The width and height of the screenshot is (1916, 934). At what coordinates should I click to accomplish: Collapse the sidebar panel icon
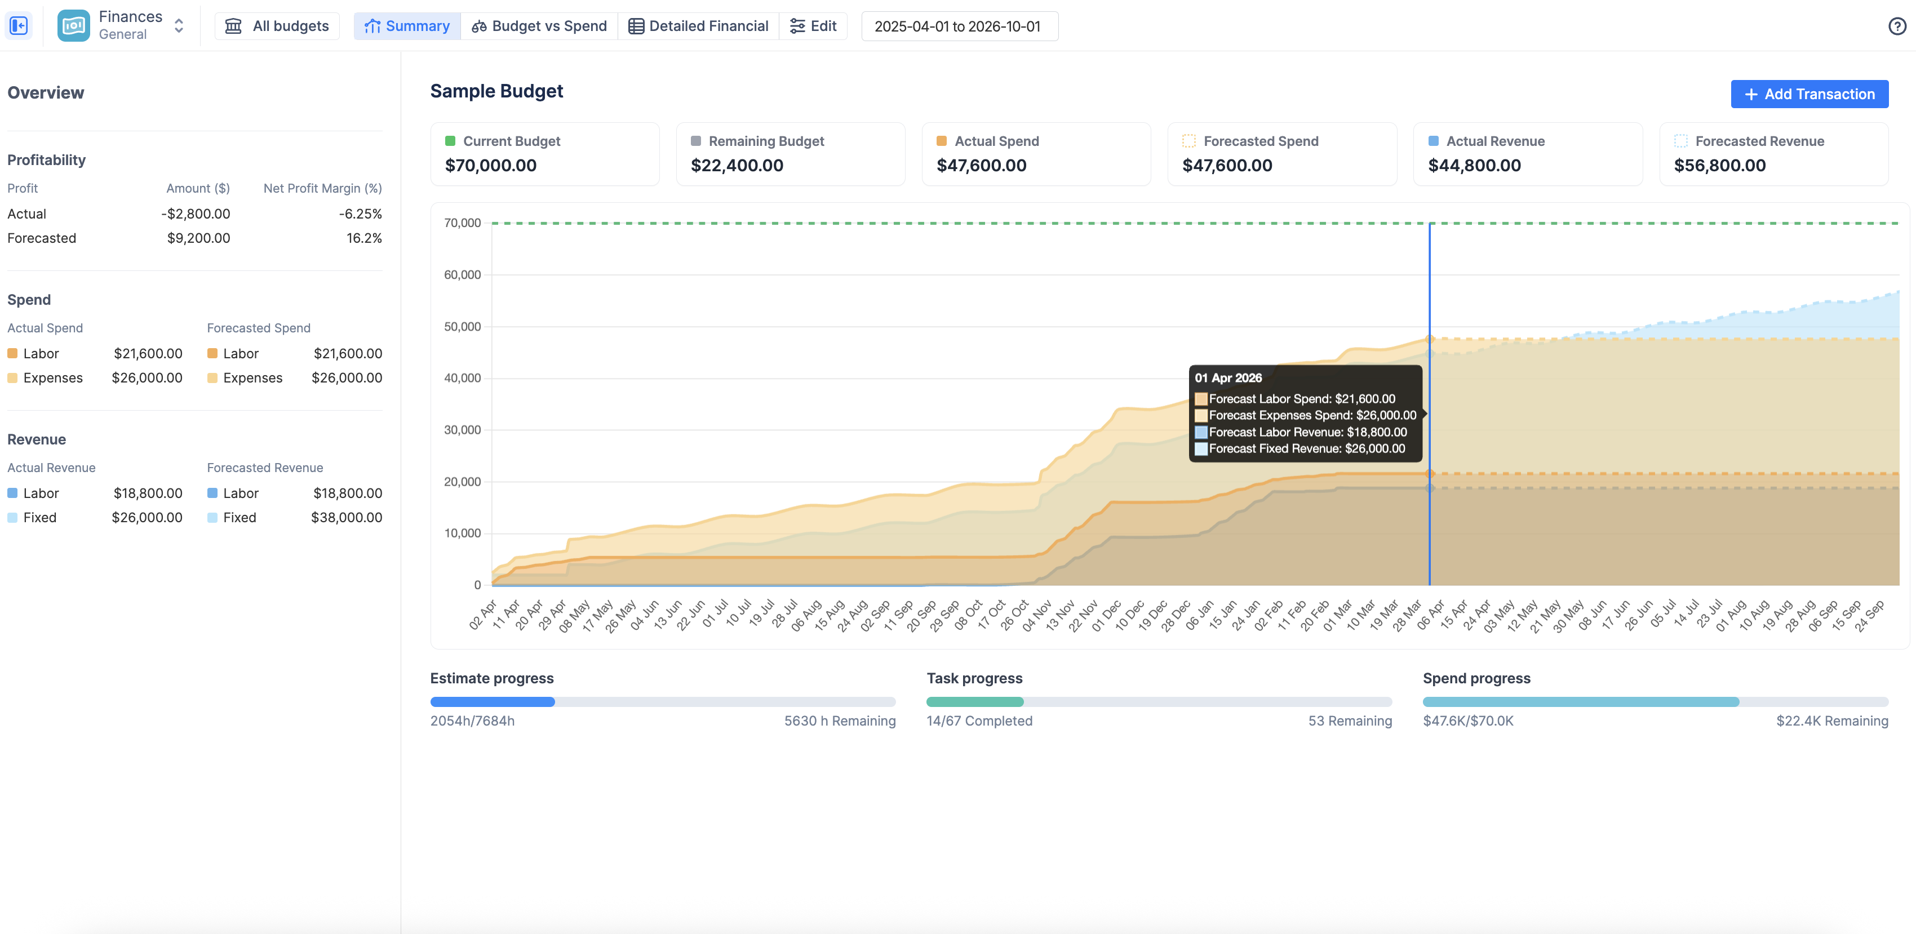[x=19, y=26]
